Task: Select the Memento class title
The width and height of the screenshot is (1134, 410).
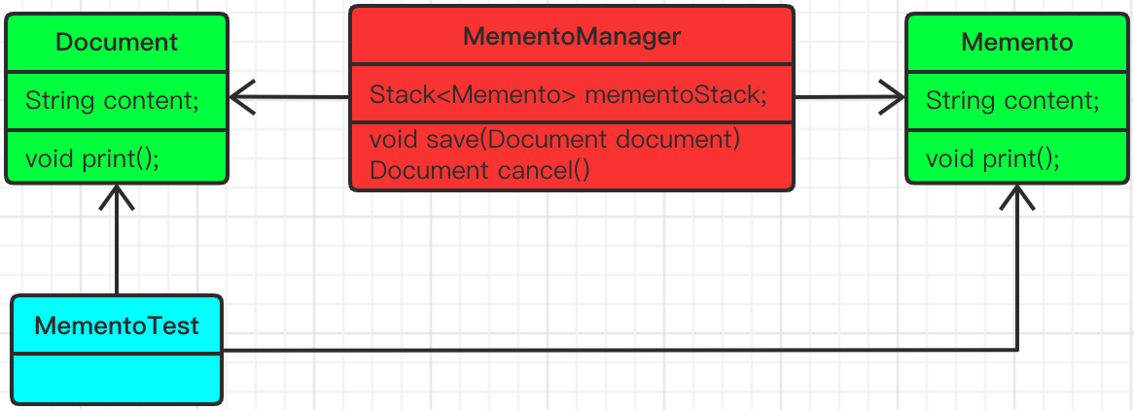Action: pyautogui.click(x=1016, y=42)
